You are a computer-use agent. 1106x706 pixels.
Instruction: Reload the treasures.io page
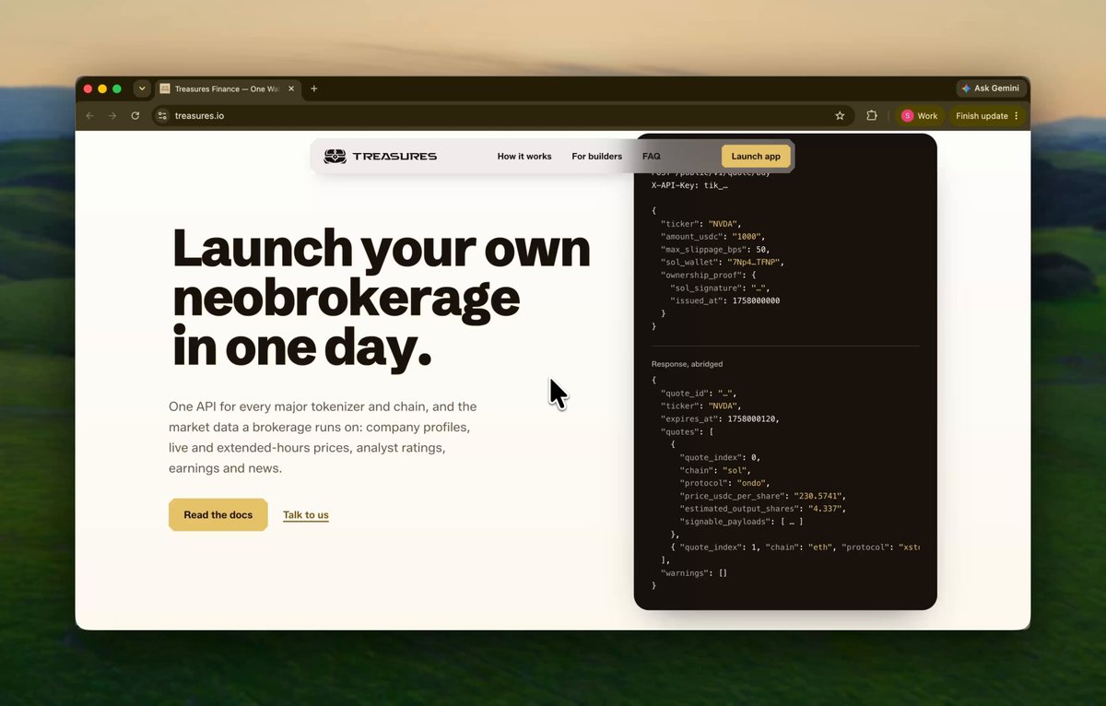(135, 116)
